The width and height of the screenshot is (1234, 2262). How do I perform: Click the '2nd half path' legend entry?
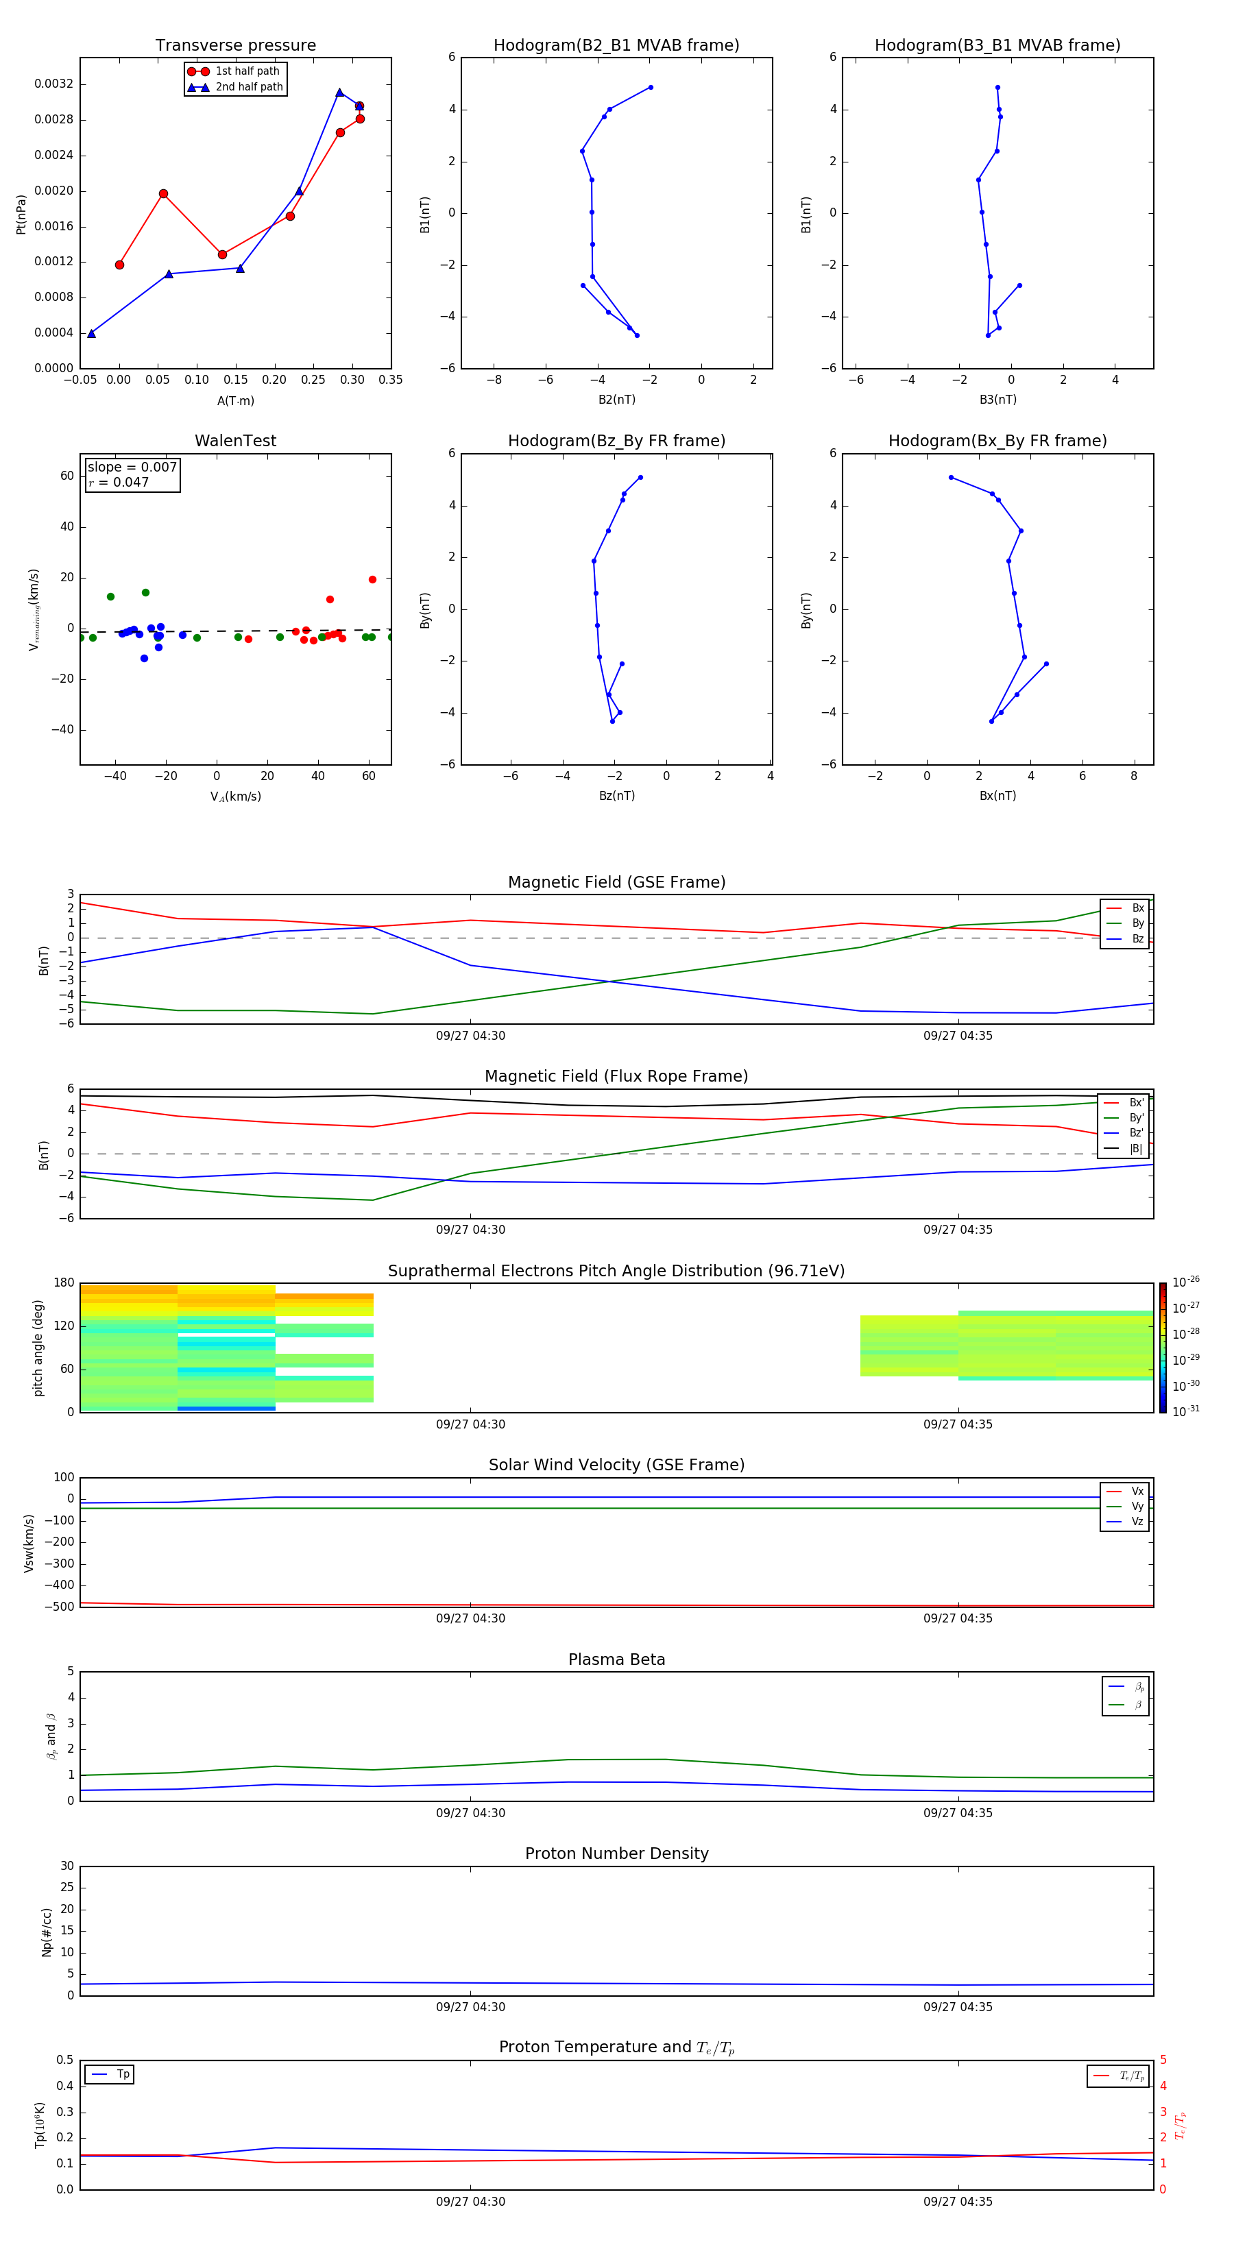(235, 87)
